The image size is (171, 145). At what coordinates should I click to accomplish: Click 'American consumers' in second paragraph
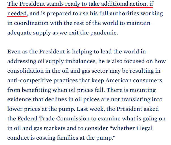click(x=134, y=81)
